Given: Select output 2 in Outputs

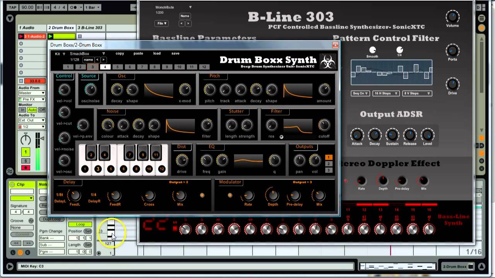Looking at the screenshot, I should coord(329,164).
